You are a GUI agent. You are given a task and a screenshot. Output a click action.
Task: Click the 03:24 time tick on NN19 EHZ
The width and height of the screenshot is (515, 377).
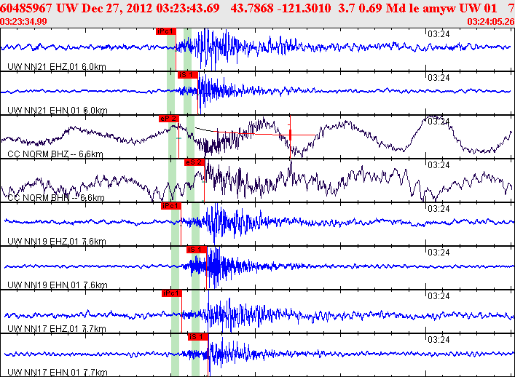439,209
